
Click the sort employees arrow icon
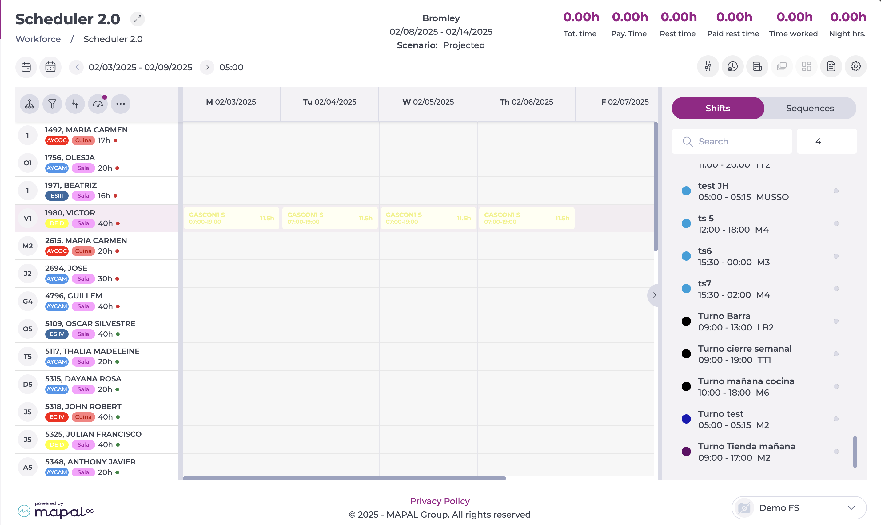(x=75, y=104)
